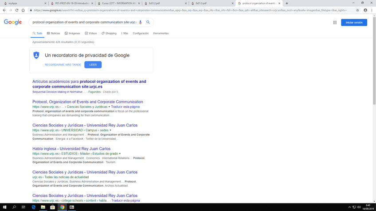The image size is (376, 211).
Task: Select the Vídeos search filter
Action: [x=91, y=33]
